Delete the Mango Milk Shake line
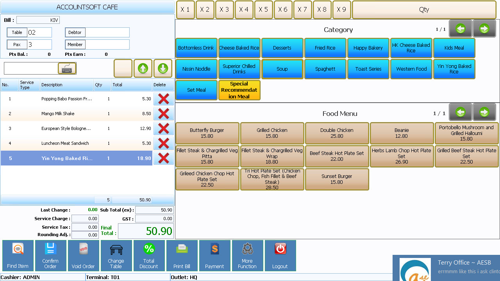500x281 pixels. tap(163, 114)
